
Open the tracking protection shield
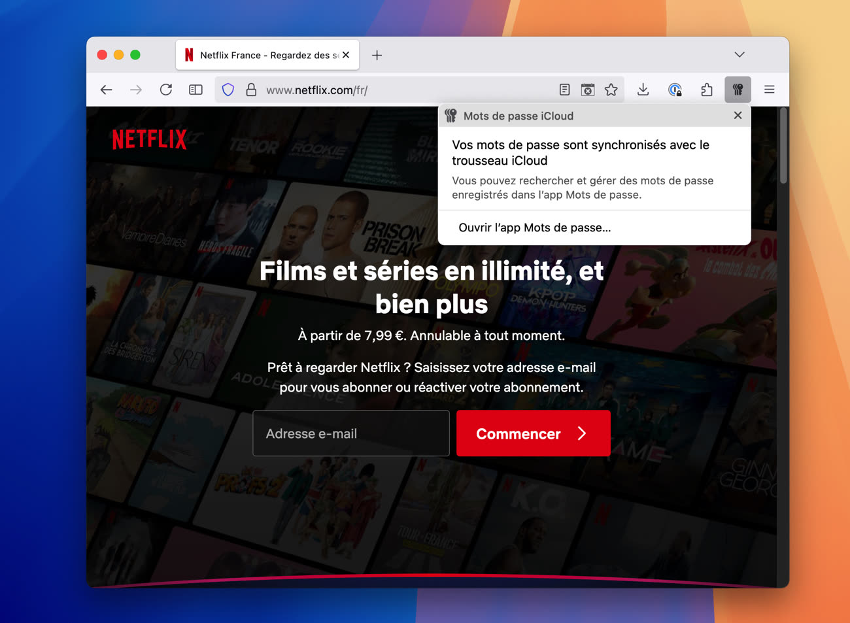[228, 90]
